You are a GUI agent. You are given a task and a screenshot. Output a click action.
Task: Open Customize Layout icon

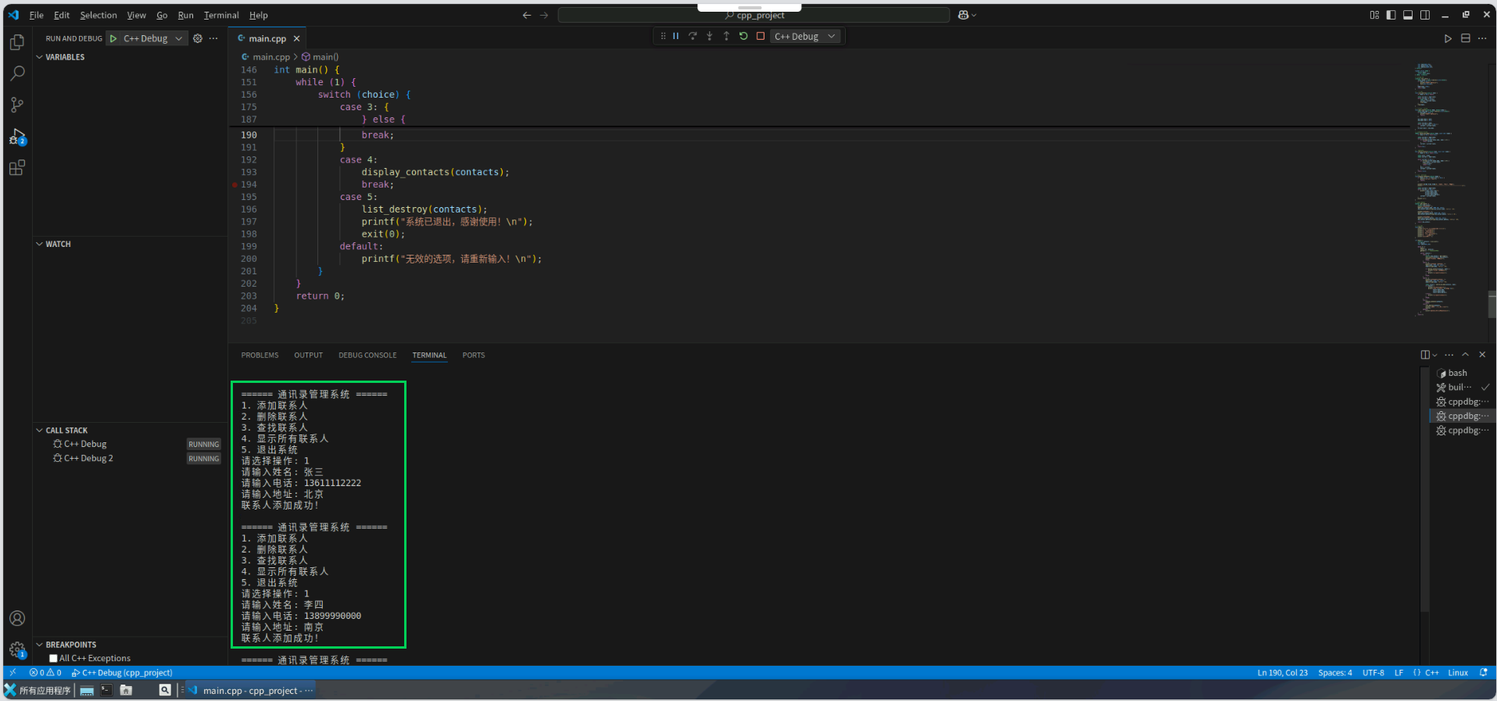click(1374, 15)
